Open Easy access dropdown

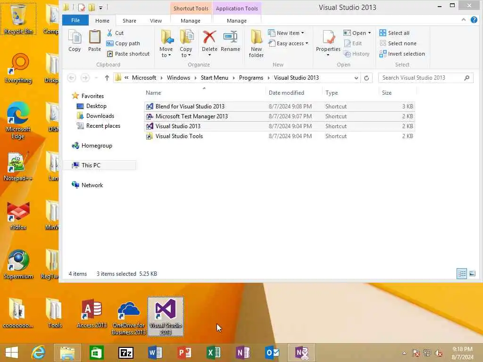[x=288, y=43]
